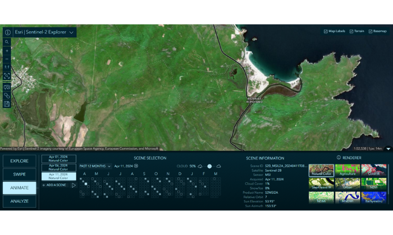Open the app information icon
The width and height of the screenshot is (393, 235).
pyautogui.click(x=8, y=32)
